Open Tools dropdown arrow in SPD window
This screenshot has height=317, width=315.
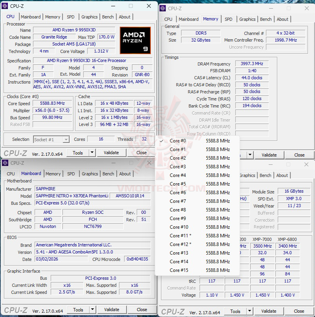click(250, 311)
